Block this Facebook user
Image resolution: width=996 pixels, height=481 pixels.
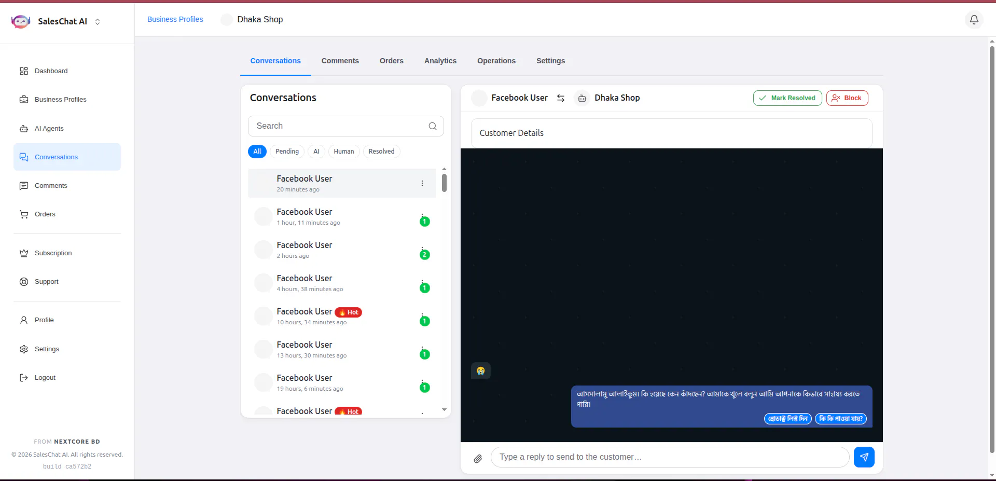pyautogui.click(x=847, y=98)
